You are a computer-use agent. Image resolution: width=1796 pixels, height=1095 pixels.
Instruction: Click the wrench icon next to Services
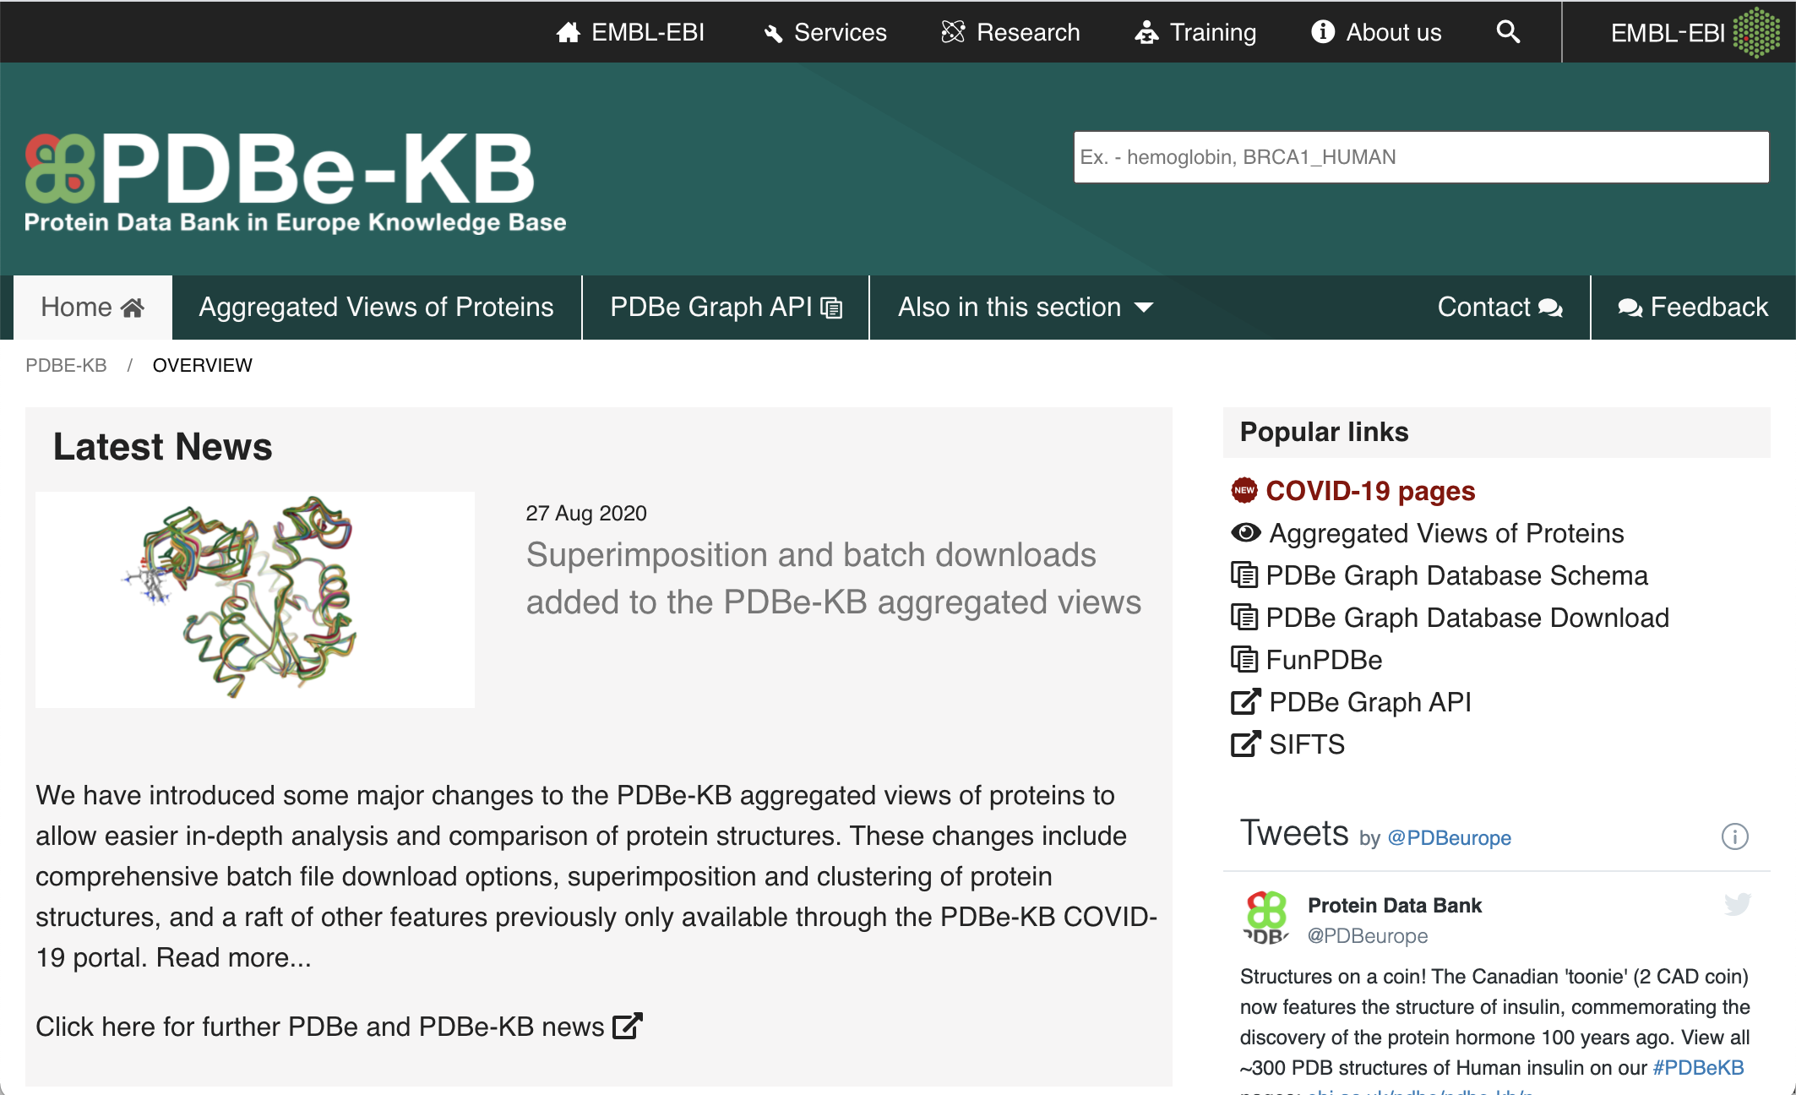pyautogui.click(x=773, y=33)
